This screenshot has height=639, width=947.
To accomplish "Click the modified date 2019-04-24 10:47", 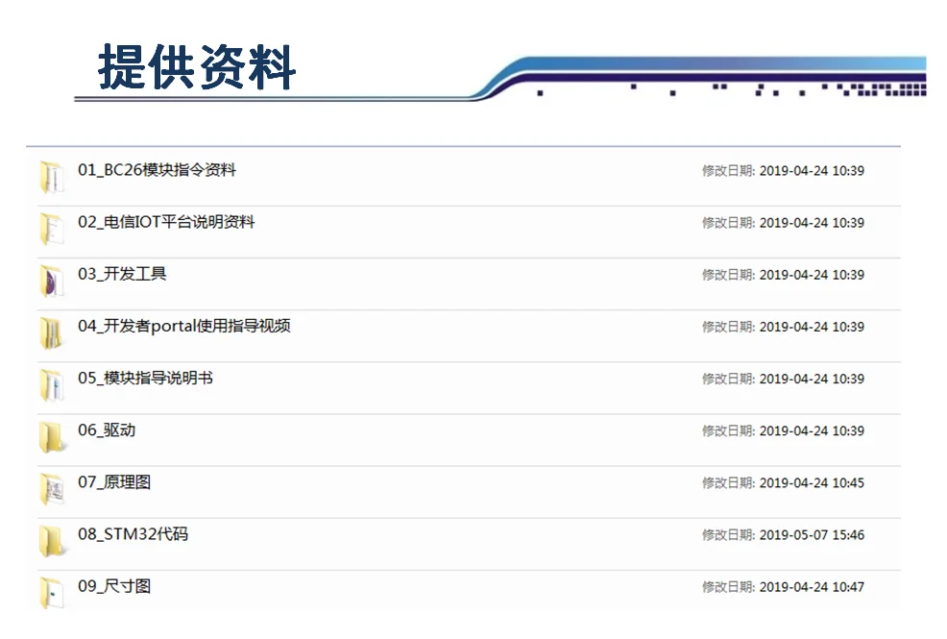I will click(812, 587).
